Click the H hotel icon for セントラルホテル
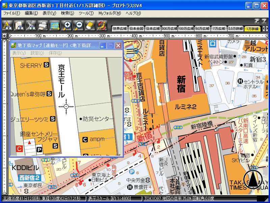The image size is (270, 203). point(240,81)
